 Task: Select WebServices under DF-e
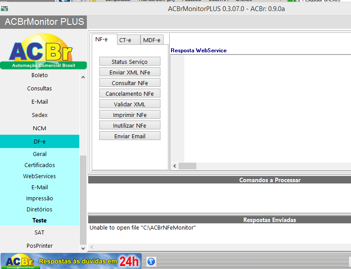[39, 176]
